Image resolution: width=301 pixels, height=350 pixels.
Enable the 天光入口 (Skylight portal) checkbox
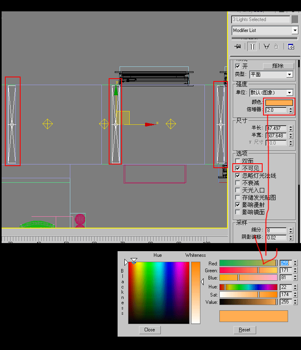click(x=238, y=190)
